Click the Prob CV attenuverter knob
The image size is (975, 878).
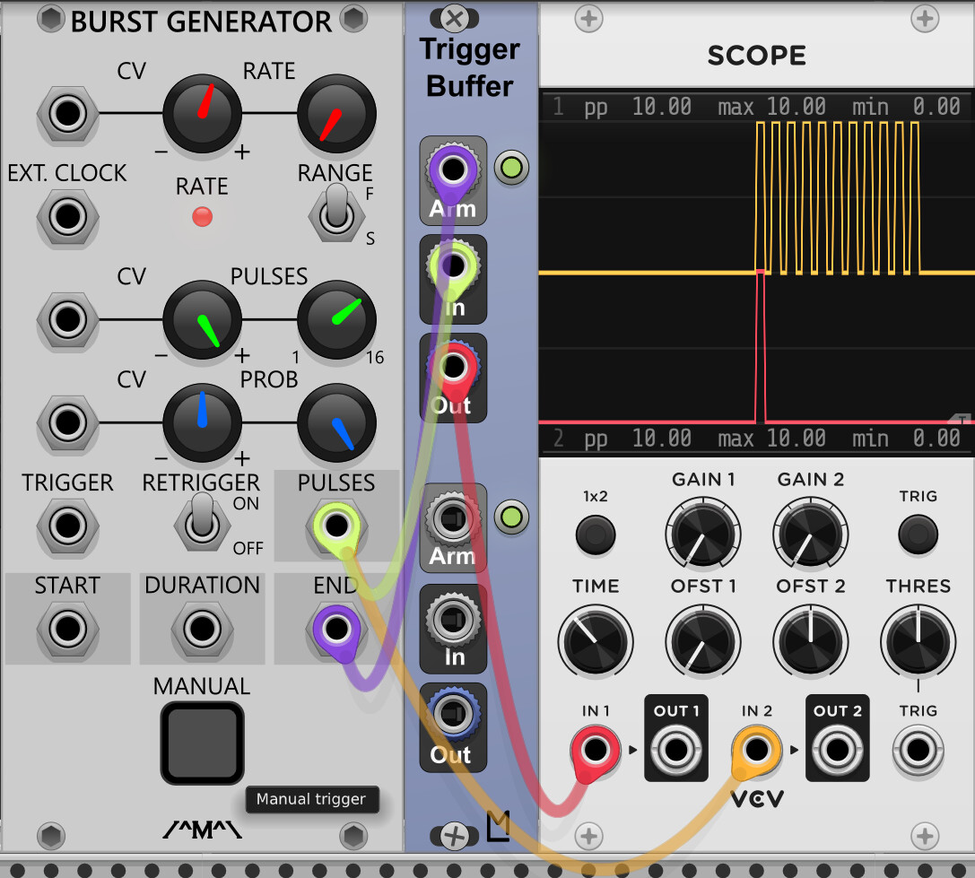[x=202, y=422]
